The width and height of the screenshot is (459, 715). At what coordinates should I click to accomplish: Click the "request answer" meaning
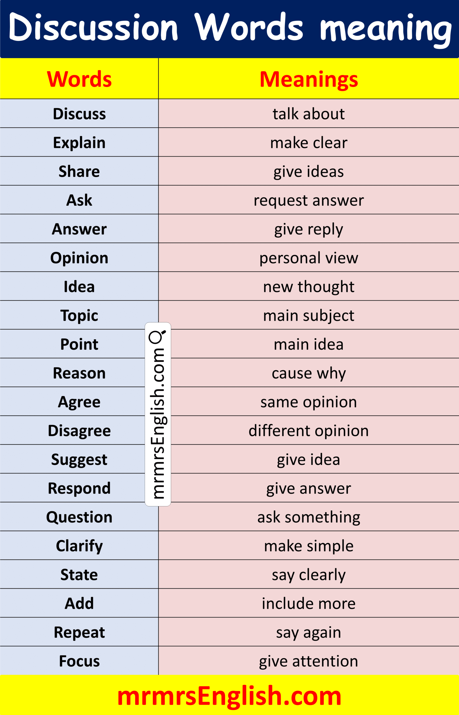308,200
